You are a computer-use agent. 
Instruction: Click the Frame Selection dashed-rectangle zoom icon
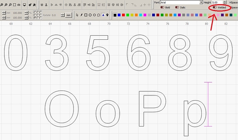[14, 5]
